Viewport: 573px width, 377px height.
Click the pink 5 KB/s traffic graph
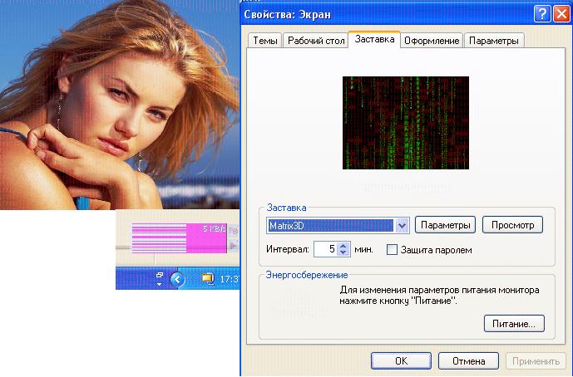[179, 238]
